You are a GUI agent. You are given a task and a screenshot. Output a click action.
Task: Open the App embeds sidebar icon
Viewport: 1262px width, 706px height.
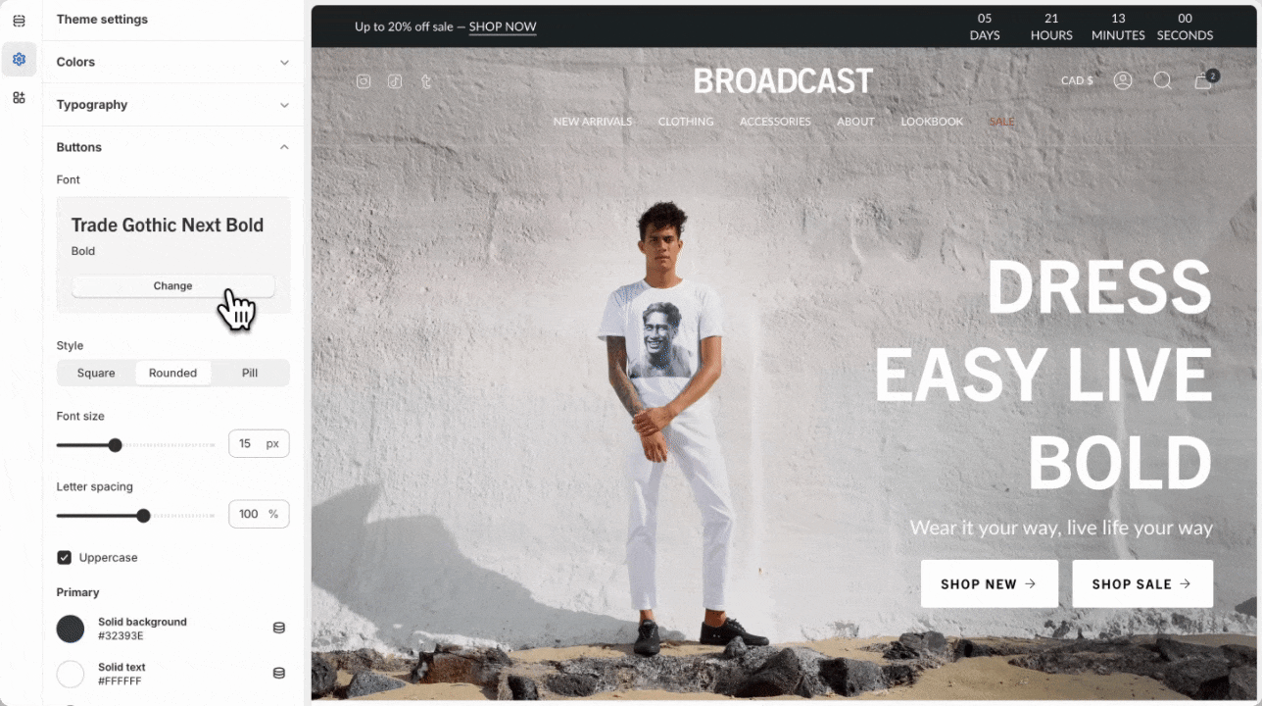click(x=19, y=97)
